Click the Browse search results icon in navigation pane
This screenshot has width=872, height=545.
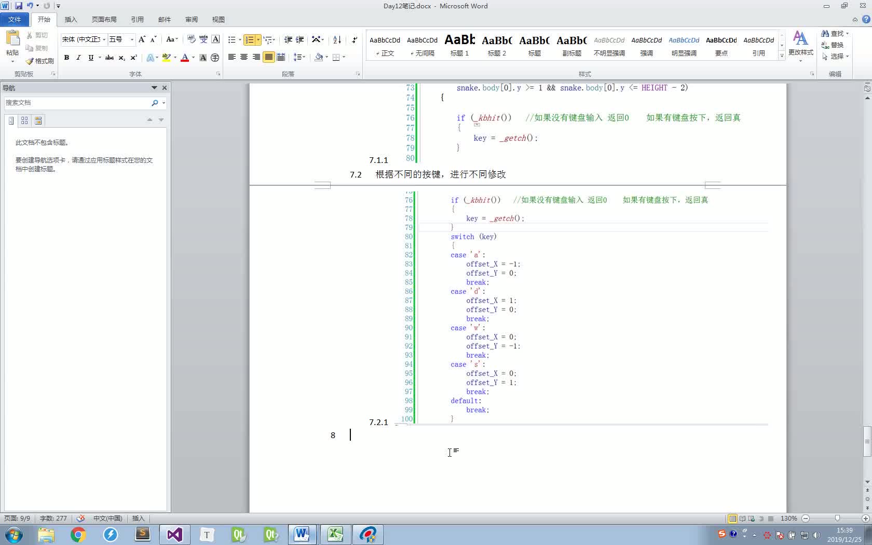[x=38, y=120]
